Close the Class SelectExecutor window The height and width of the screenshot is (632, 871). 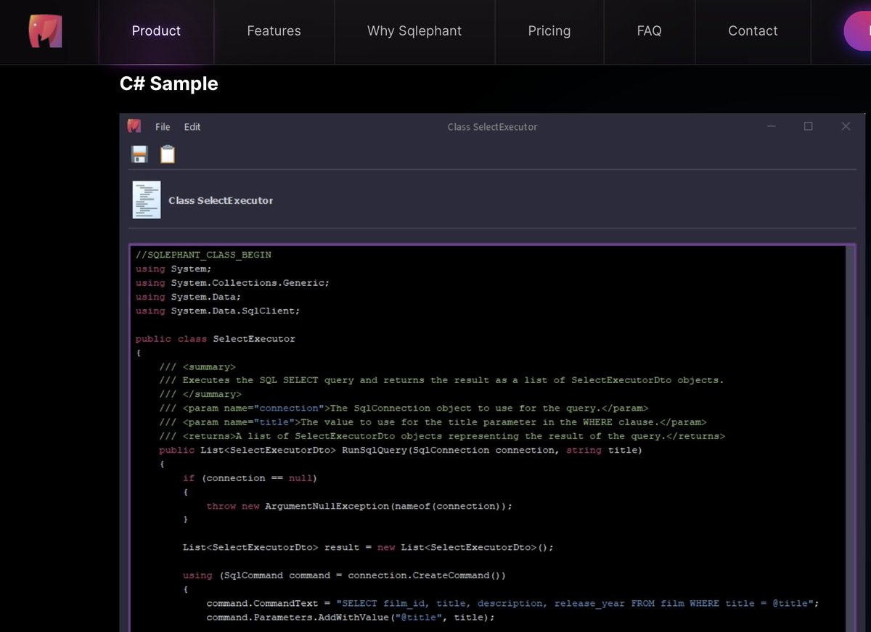(846, 126)
